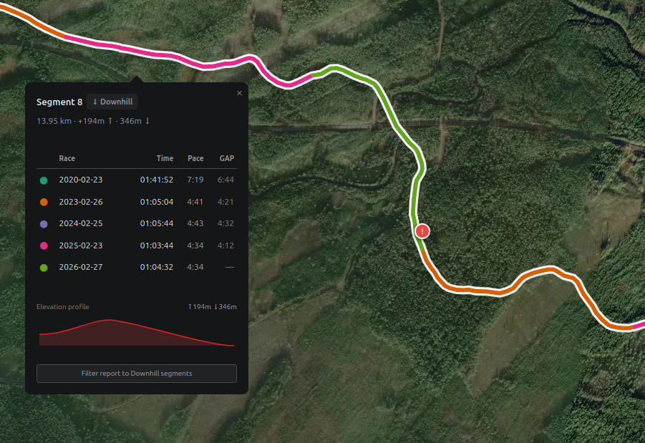Click the Downhill badge next to Segment 8

click(x=112, y=102)
